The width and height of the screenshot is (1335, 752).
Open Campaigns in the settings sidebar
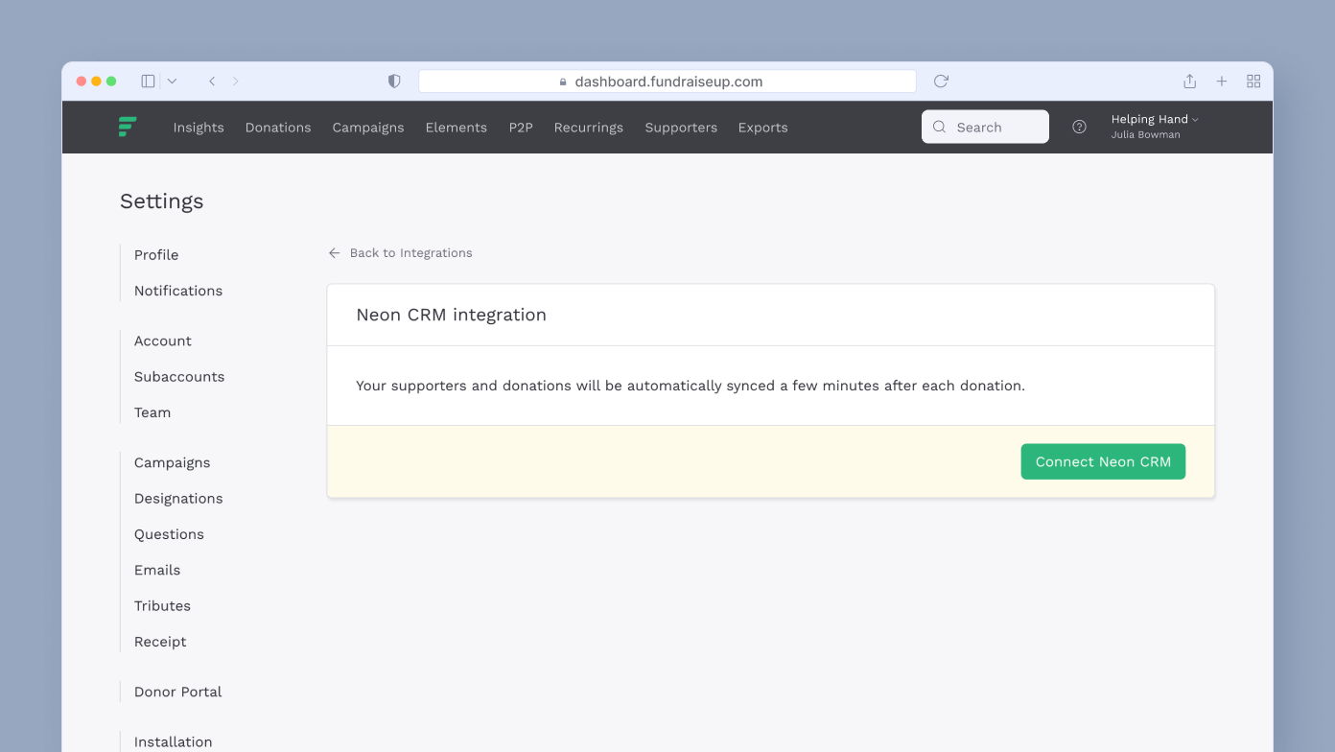(172, 463)
